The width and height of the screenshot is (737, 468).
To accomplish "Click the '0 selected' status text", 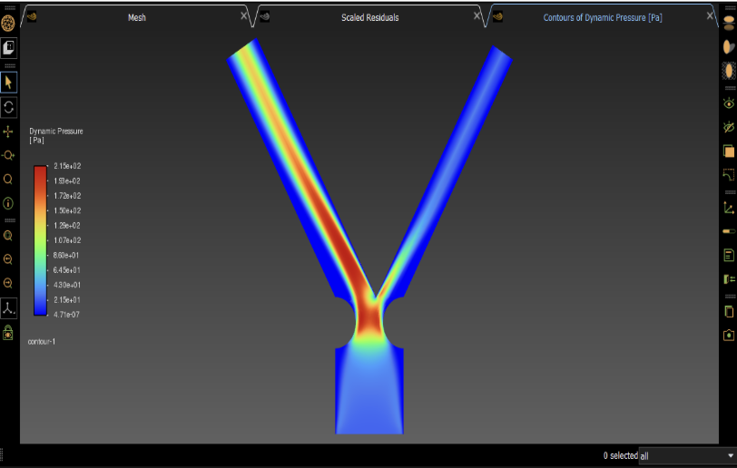I will click(621, 455).
